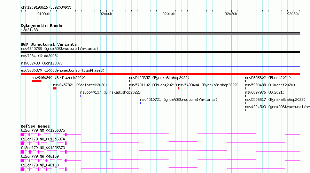Open transcript C12orf79|NR_046160

(x=40, y=165)
